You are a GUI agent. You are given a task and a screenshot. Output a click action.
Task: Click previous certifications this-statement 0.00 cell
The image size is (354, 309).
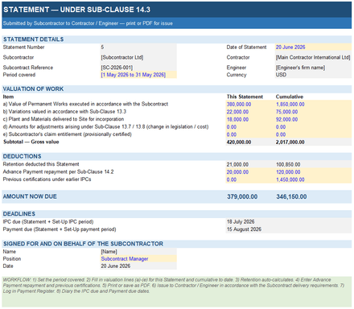pos(250,179)
